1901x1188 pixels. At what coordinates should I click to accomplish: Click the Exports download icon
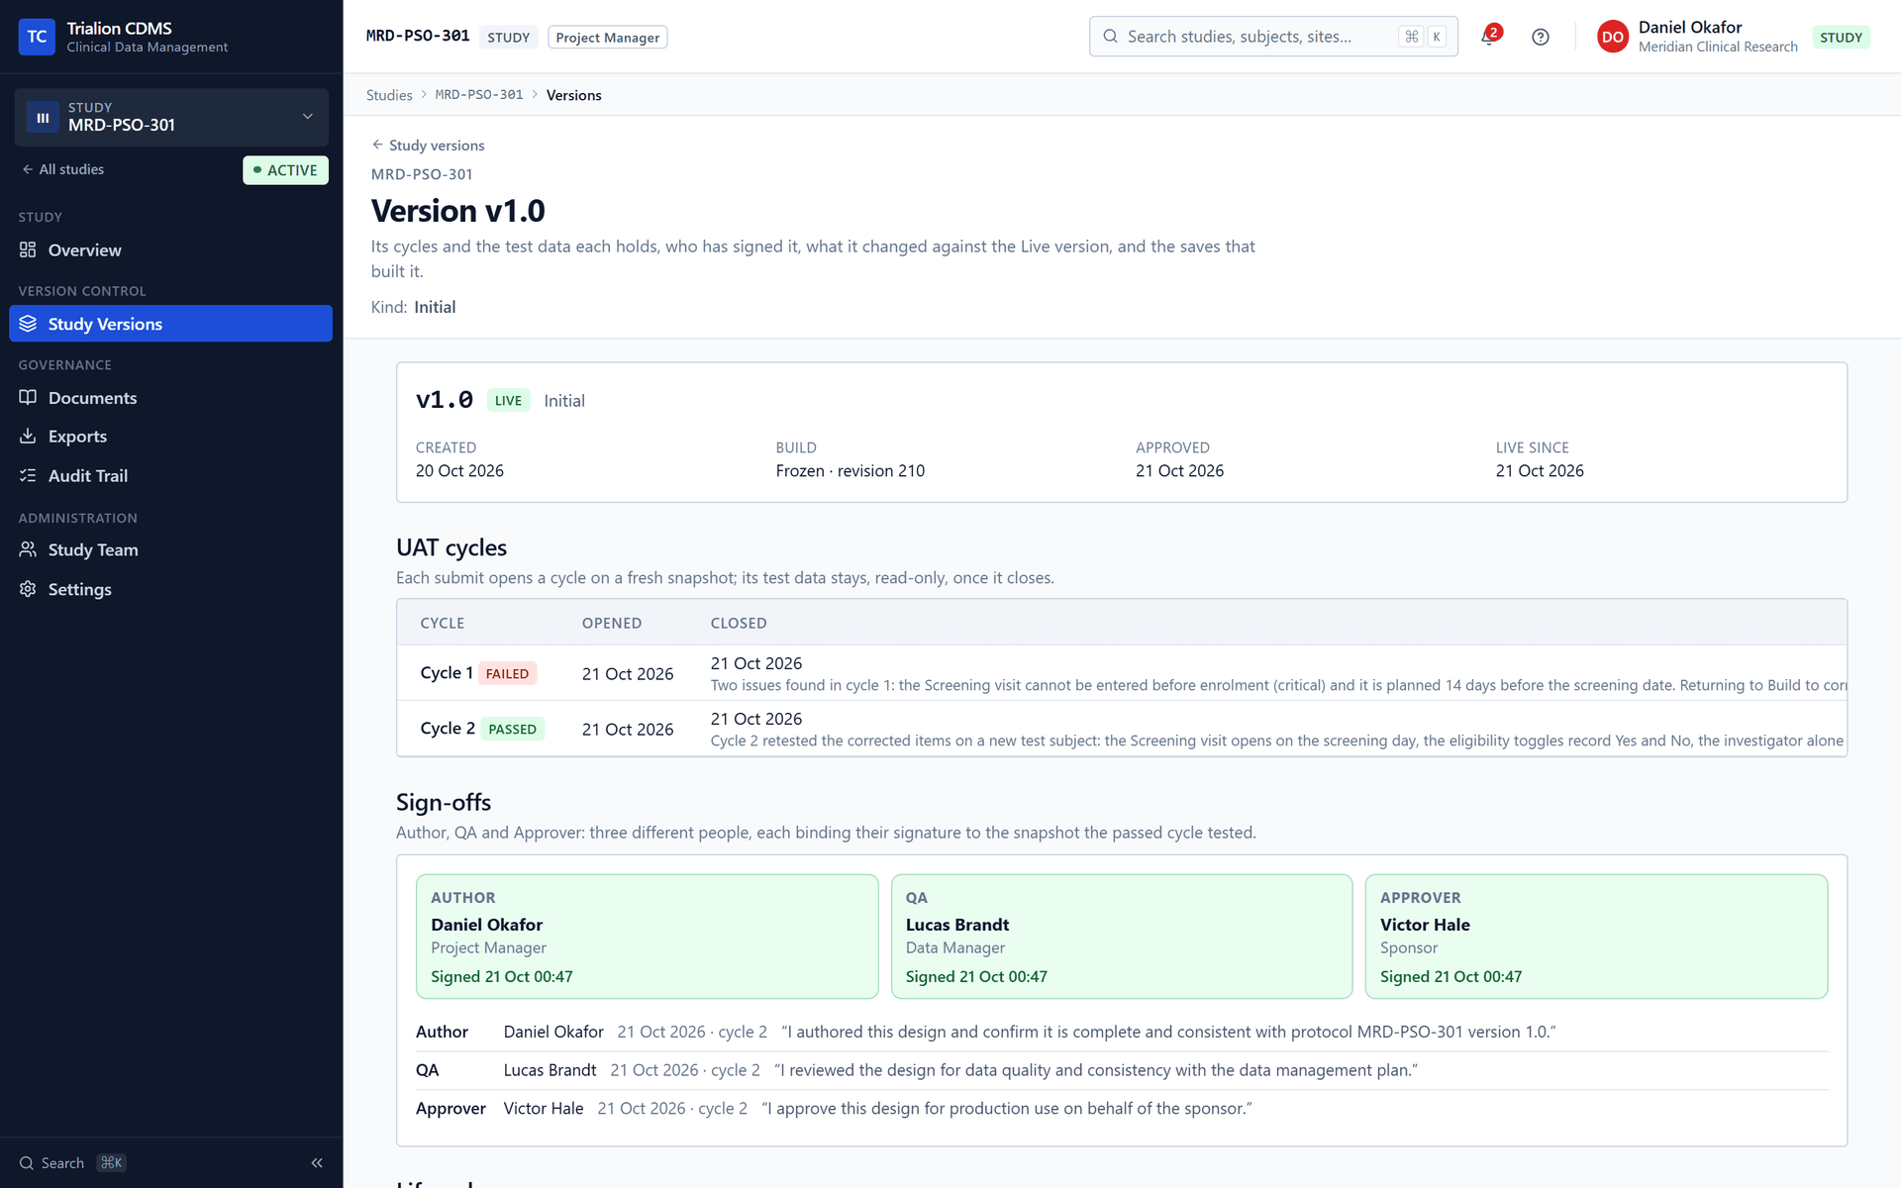pyautogui.click(x=28, y=436)
